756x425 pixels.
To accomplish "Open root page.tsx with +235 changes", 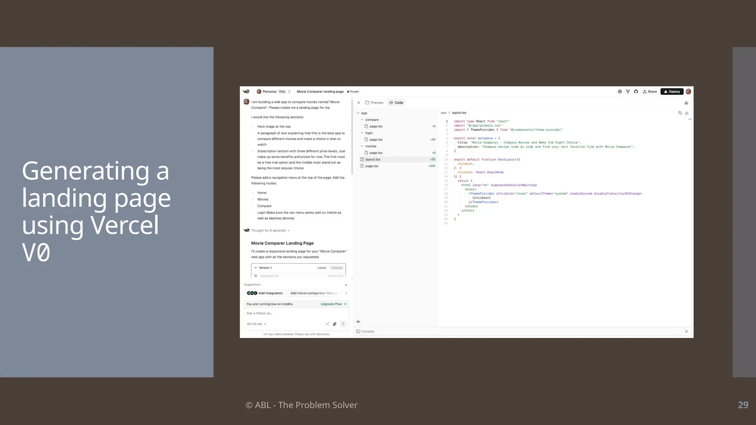I will click(x=398, y=166).
